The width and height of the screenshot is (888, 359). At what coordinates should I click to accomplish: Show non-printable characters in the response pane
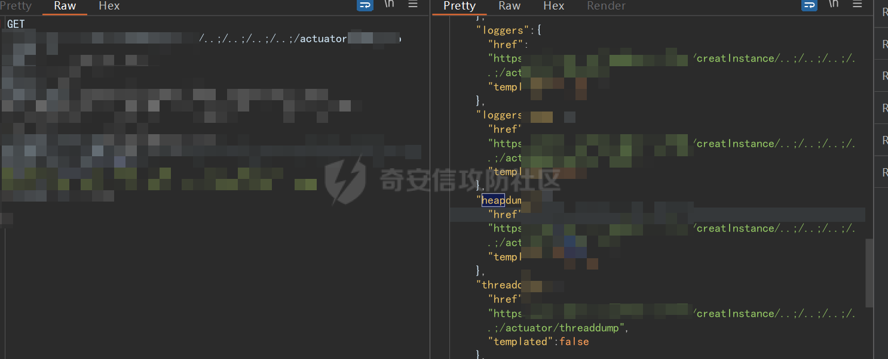pos(834,5)
